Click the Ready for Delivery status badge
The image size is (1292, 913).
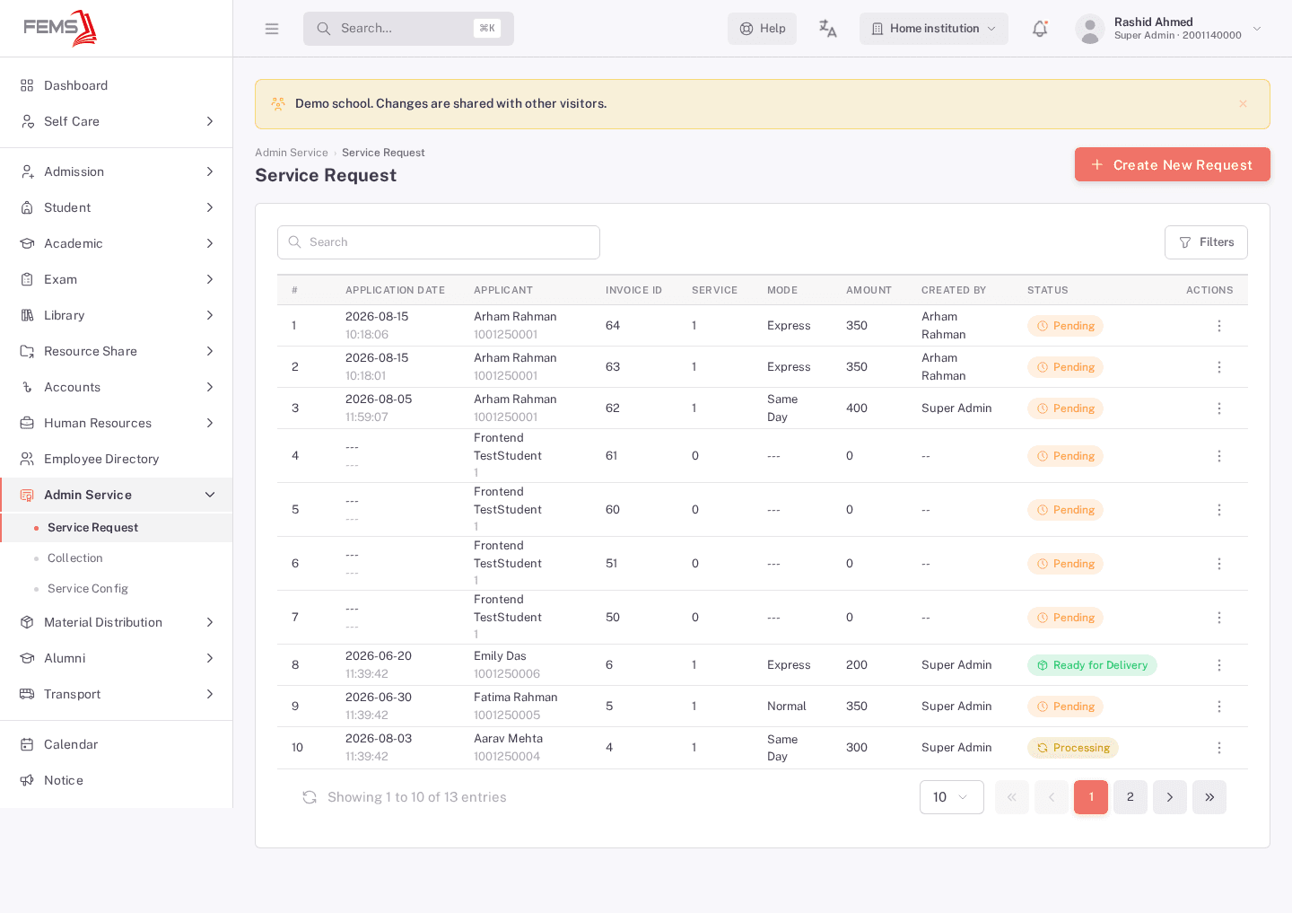tap(1092, 665)
